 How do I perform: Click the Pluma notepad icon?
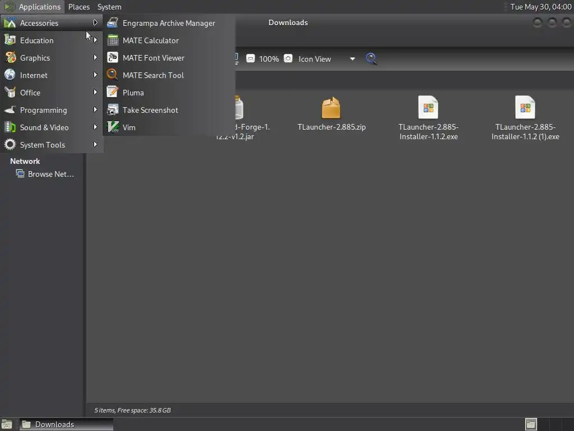point(112,92)
